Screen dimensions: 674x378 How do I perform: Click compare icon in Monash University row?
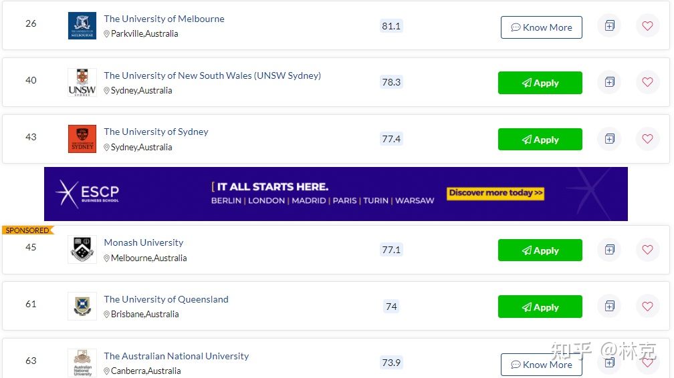pyautogui.click(x=610, y=250)
